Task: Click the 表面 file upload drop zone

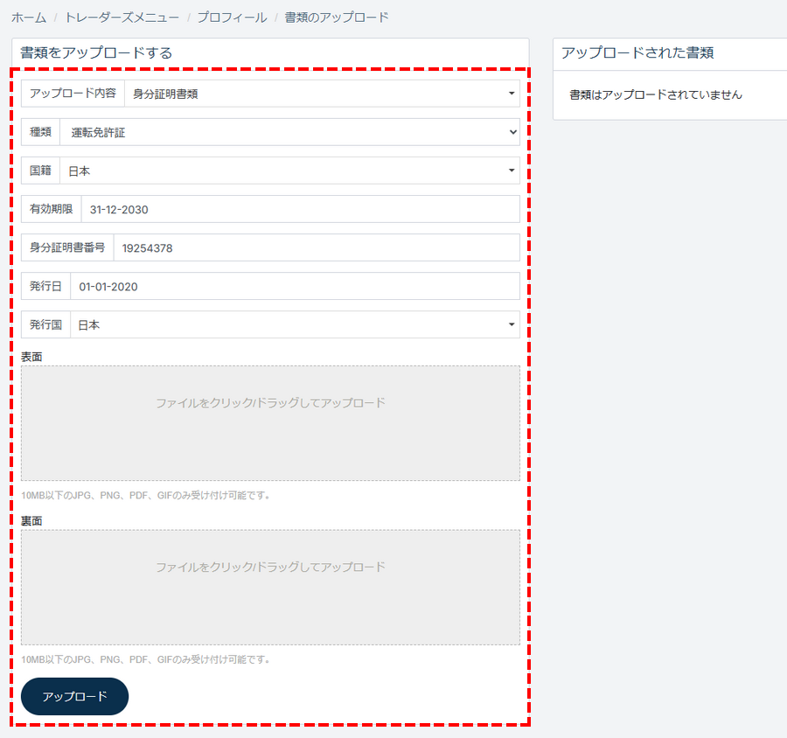Action: coord(270,423)
